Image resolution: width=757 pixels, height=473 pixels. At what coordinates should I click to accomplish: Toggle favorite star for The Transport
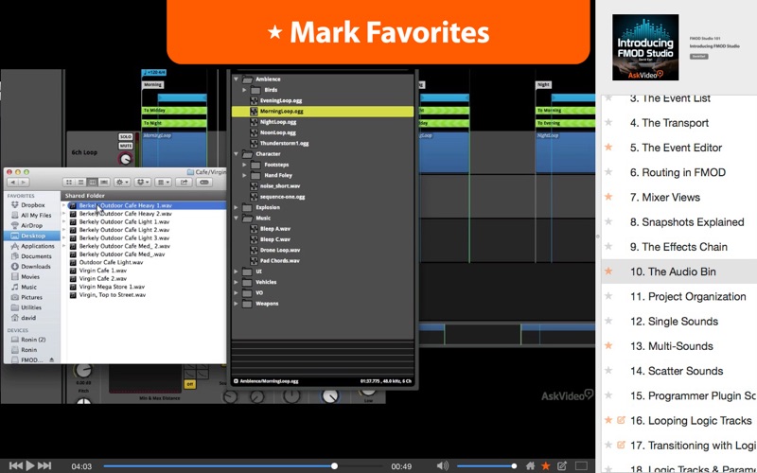click(608, 123)
